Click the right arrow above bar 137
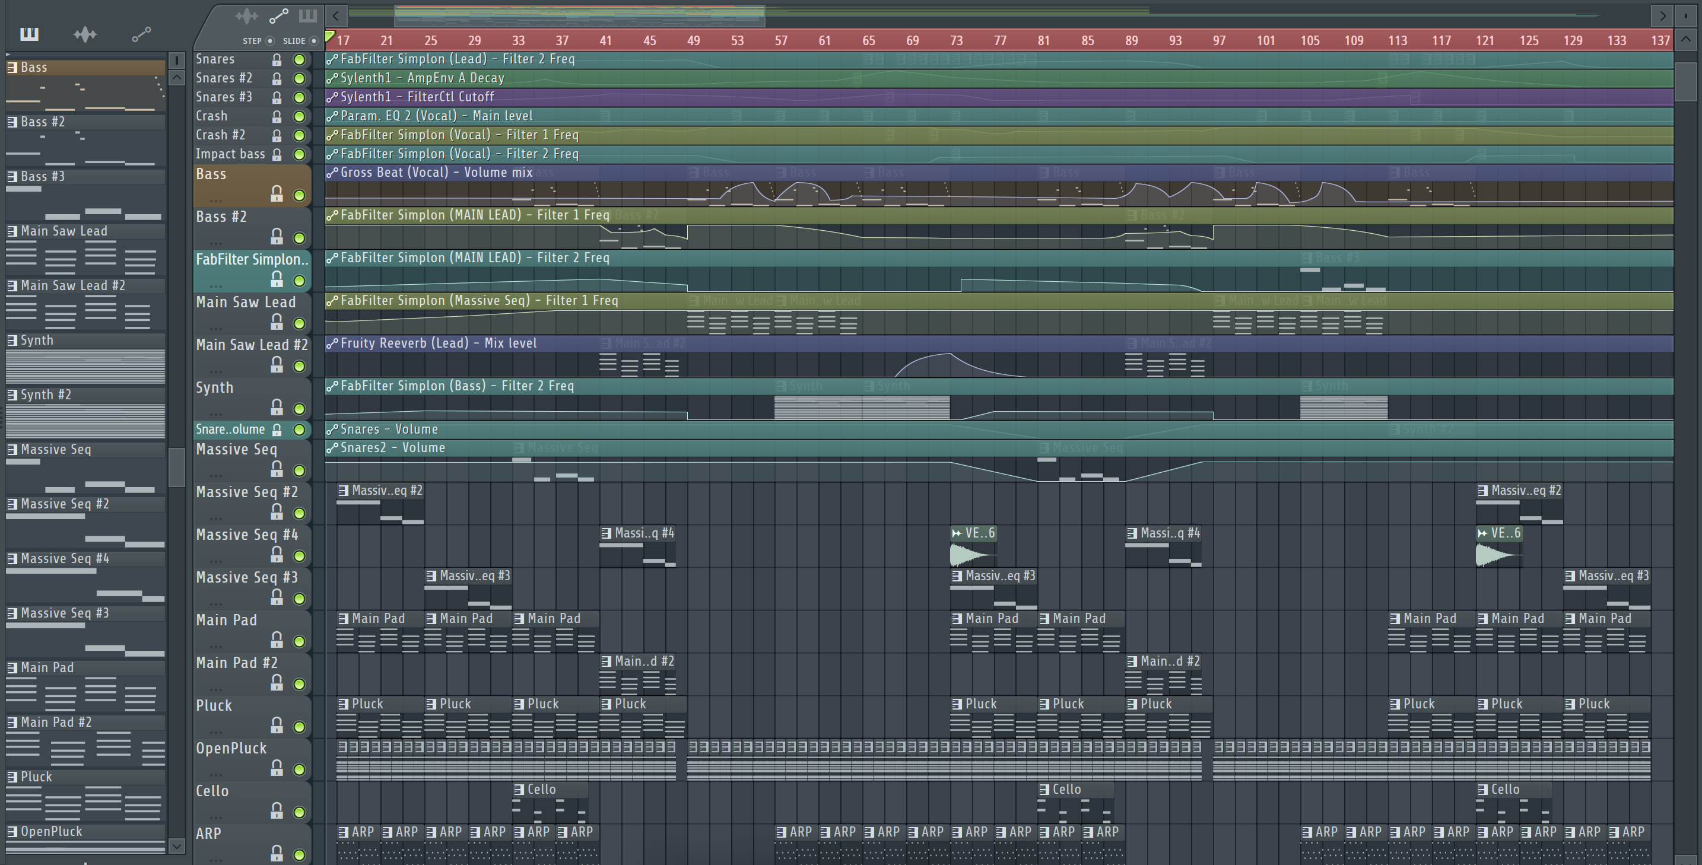The height and width of the screenshot is (865, 1702). point(1662,15)
